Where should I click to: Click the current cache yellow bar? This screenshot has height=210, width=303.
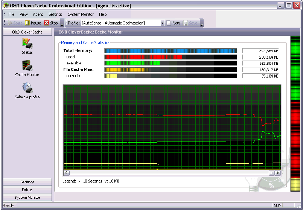111,76
